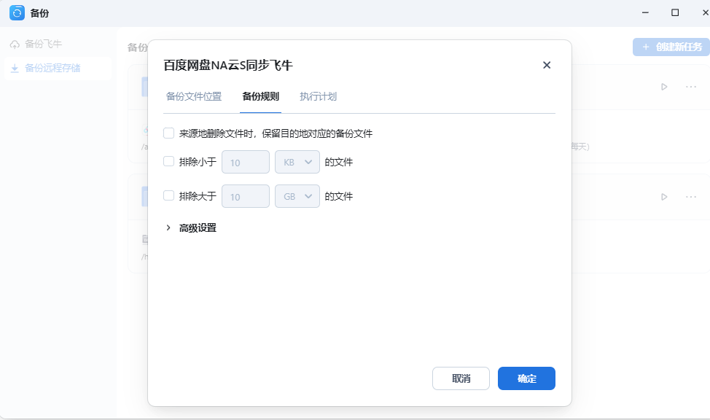Click the 高级设置 label text

click(x=198, y=228)
